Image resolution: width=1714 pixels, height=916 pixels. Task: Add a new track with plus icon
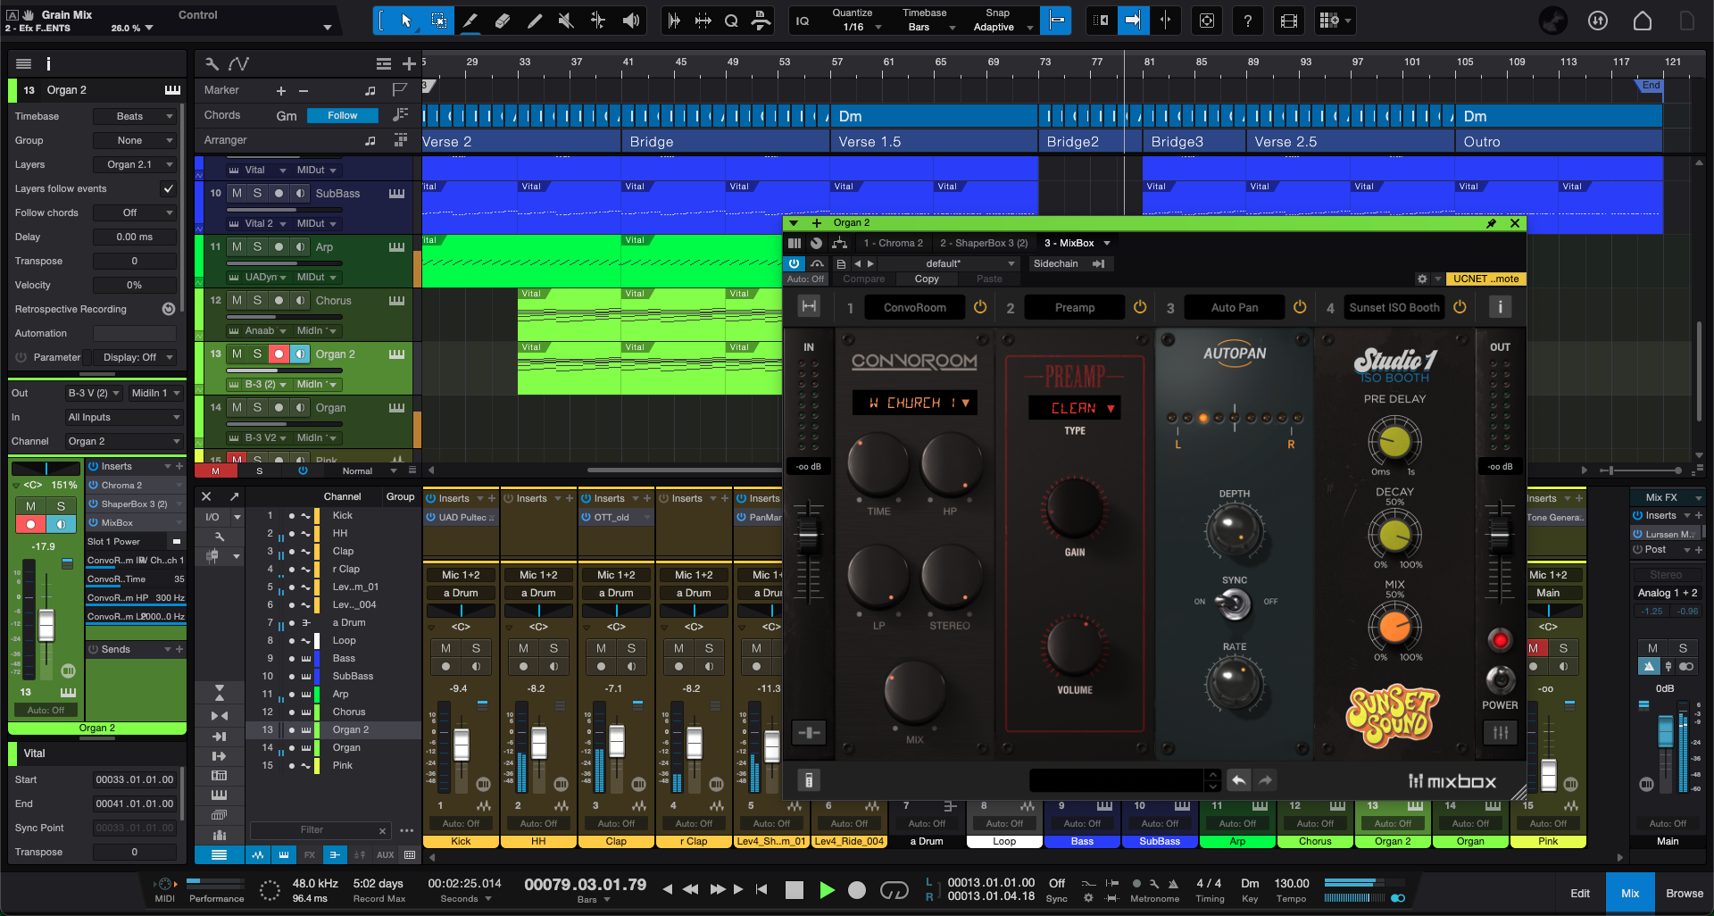pyautogui.click(x=408, y=63)
